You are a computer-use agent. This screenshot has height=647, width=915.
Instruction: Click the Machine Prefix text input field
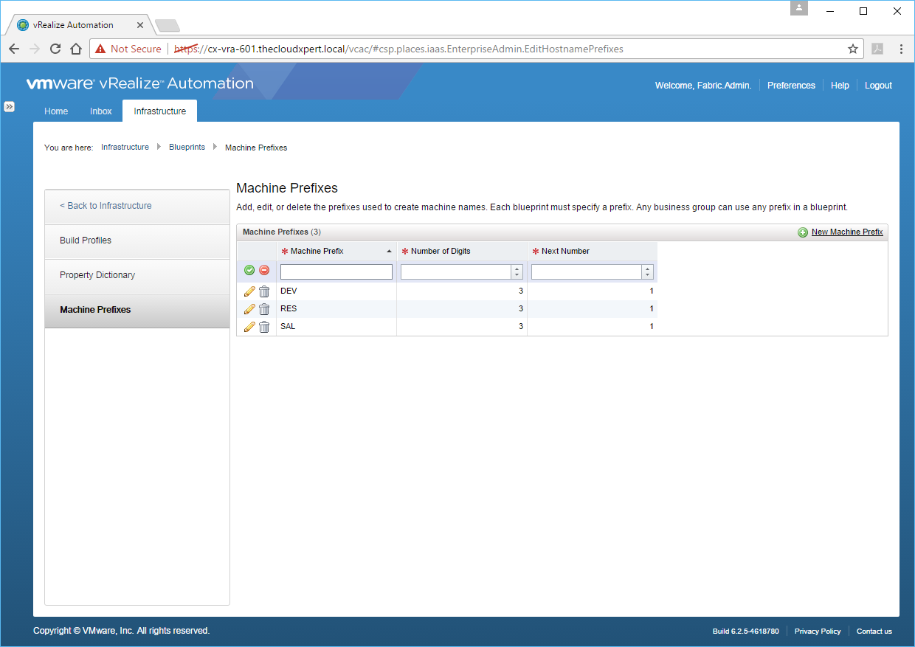336,272
